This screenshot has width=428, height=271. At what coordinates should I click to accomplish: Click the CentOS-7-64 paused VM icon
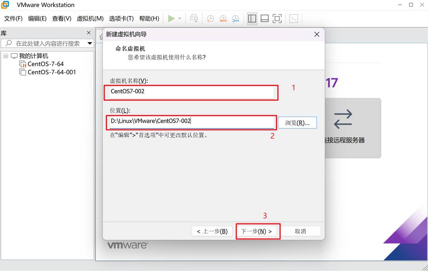click(23, 64)
